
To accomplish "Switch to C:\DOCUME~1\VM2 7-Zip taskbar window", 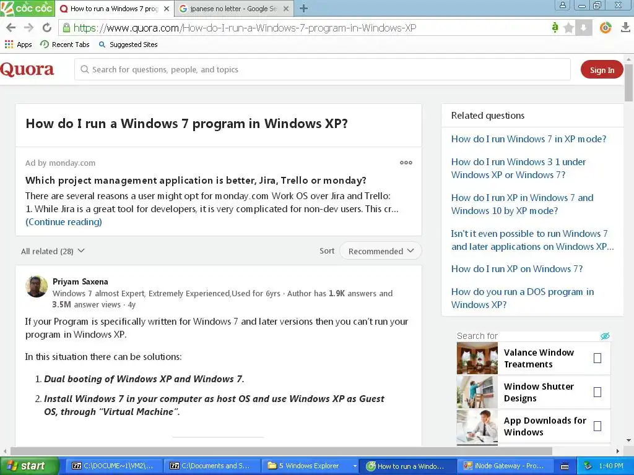I will coord(113,466).
